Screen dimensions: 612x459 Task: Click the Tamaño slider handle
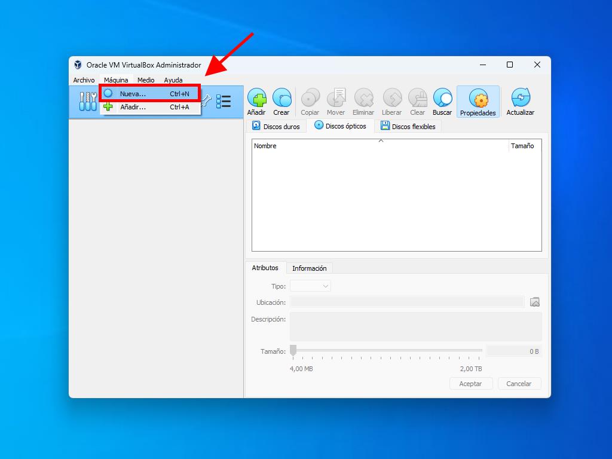293,350
